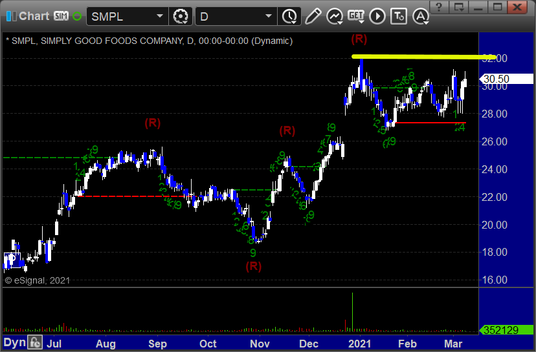Open the studies line-chart menu

coord(335,16)
